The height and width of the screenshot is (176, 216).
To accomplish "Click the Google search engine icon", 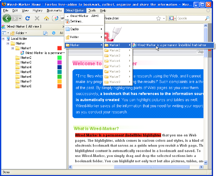I will (172, 18).
